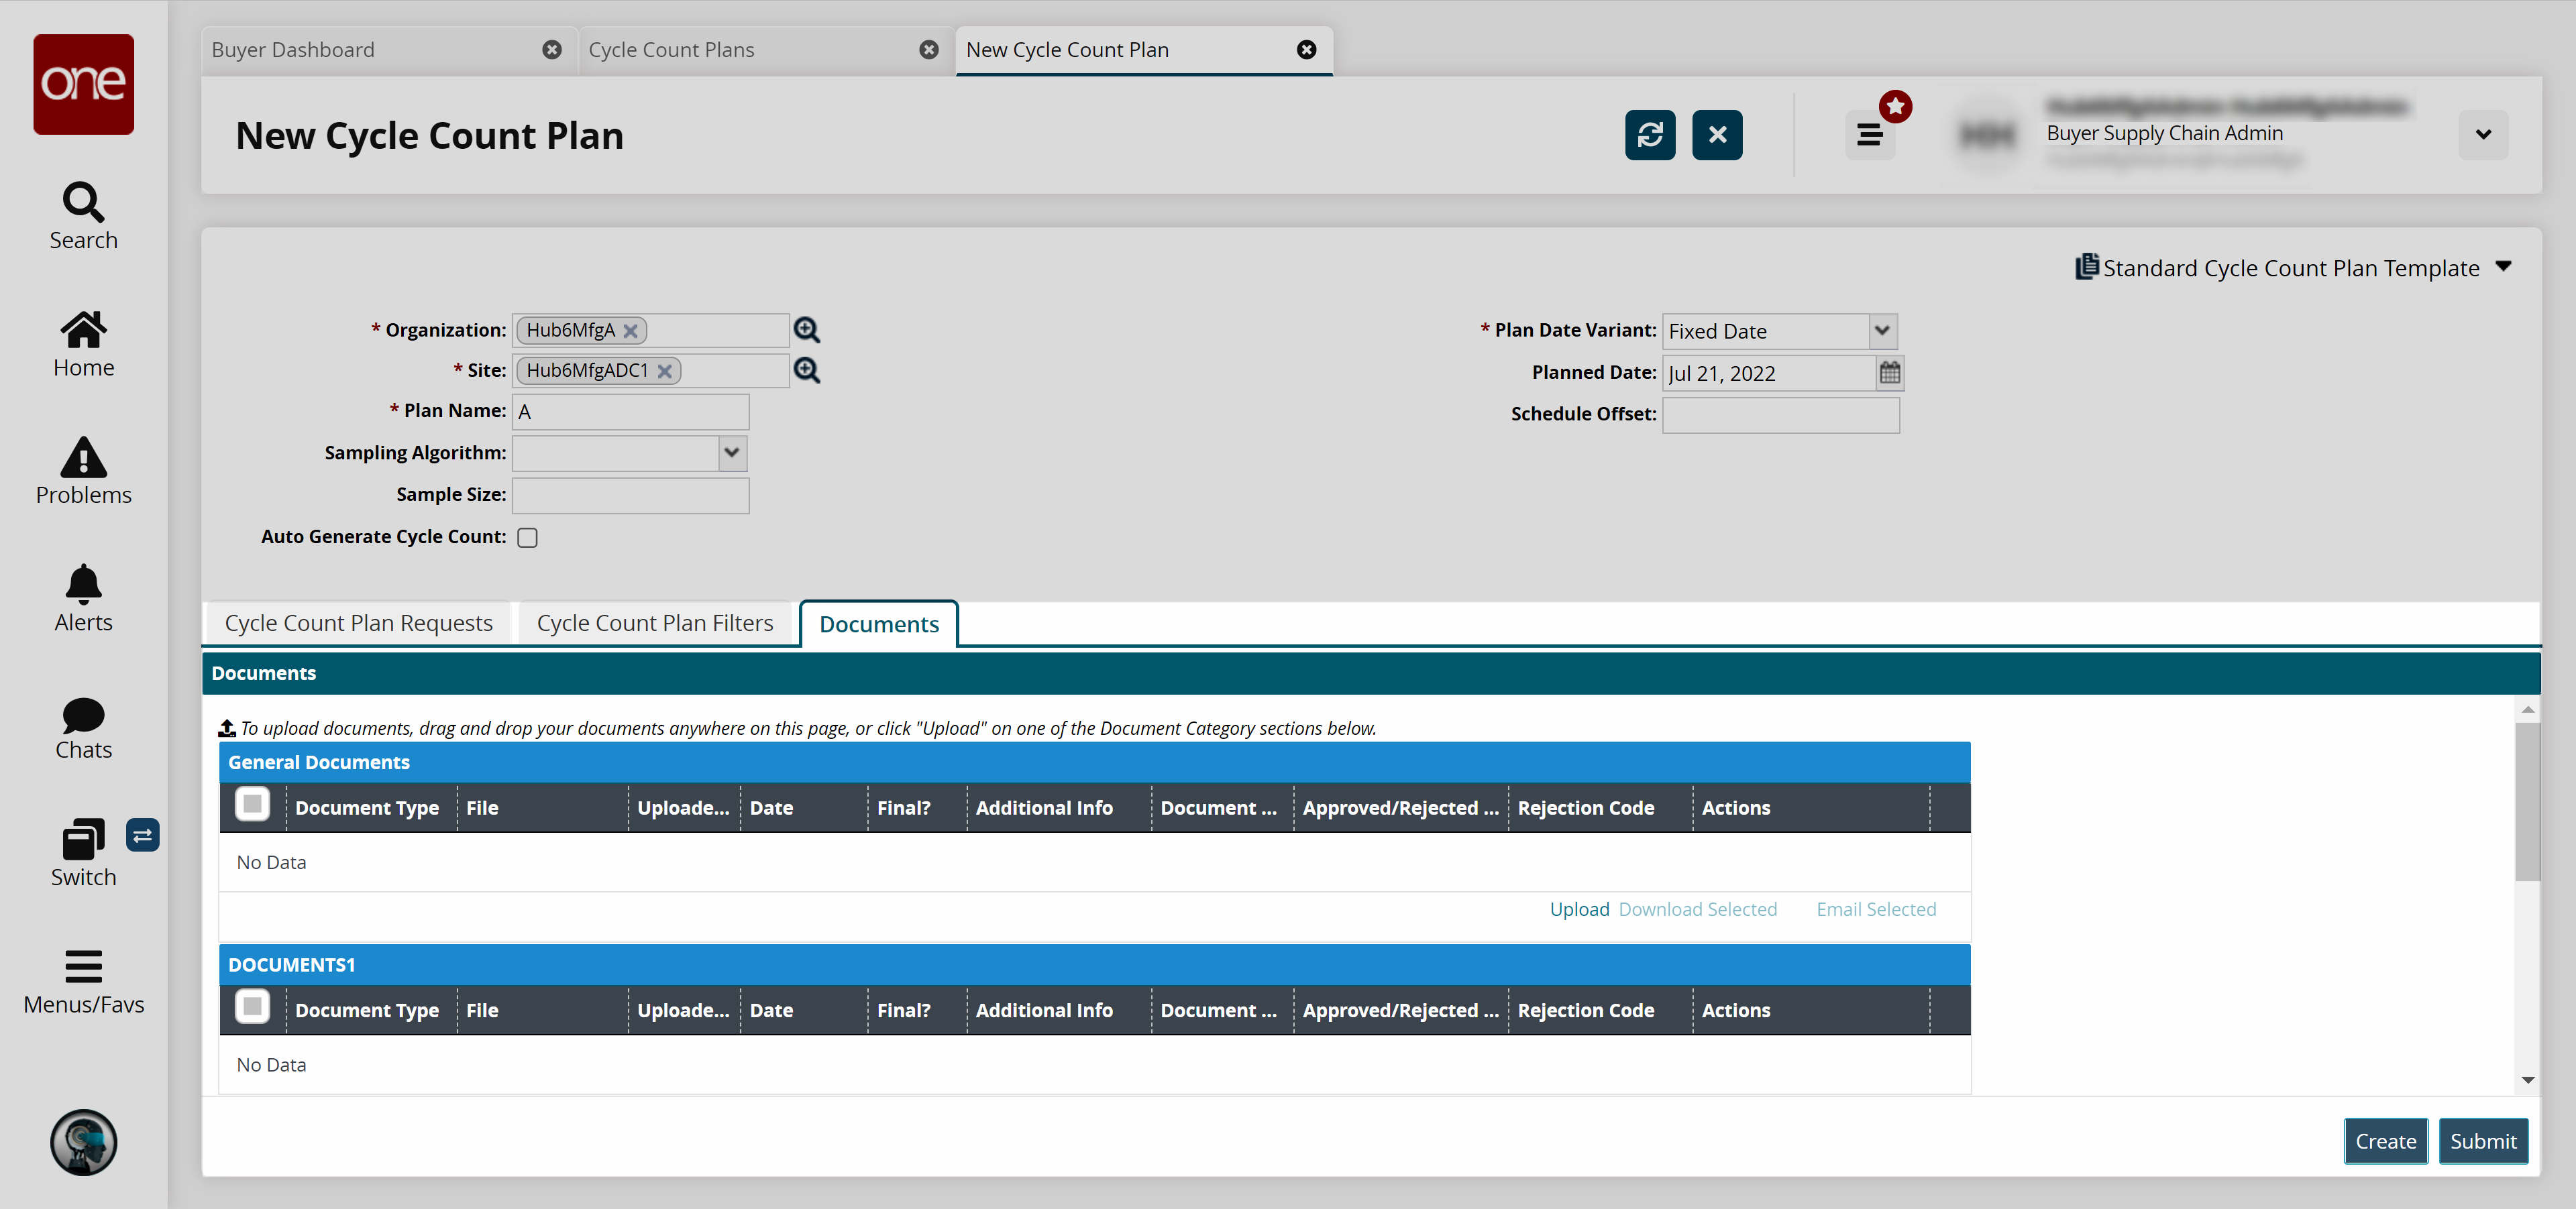The image size is (2576, 1209).
Task: Switch to Cycle Count Plans tab
Action: click(671, 50)
